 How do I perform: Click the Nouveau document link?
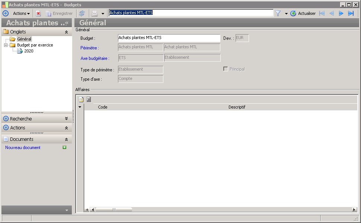point(23,148)
